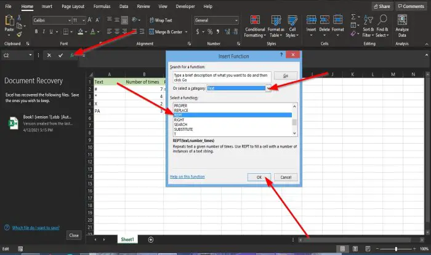This screenshot has height=255, width=431.
Task: Apply comma style
Action: [218, 32]
